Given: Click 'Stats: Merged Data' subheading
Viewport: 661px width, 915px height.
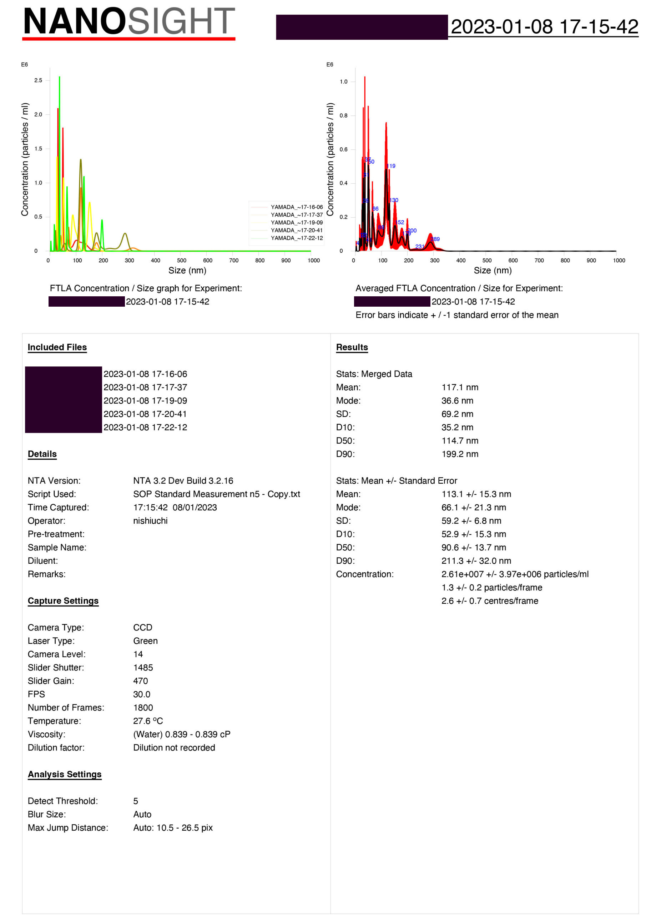Looking at the screenshot, I should coord(374,374).
